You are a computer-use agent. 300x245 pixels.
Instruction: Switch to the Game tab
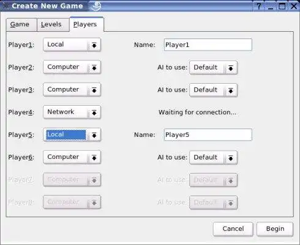click(21, 24)
